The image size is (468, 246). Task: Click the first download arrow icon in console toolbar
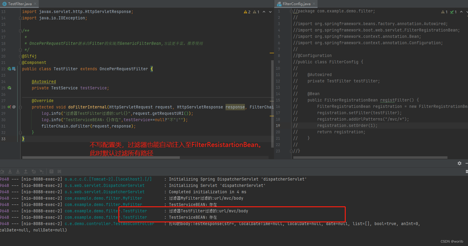click(x=10, y=171)
